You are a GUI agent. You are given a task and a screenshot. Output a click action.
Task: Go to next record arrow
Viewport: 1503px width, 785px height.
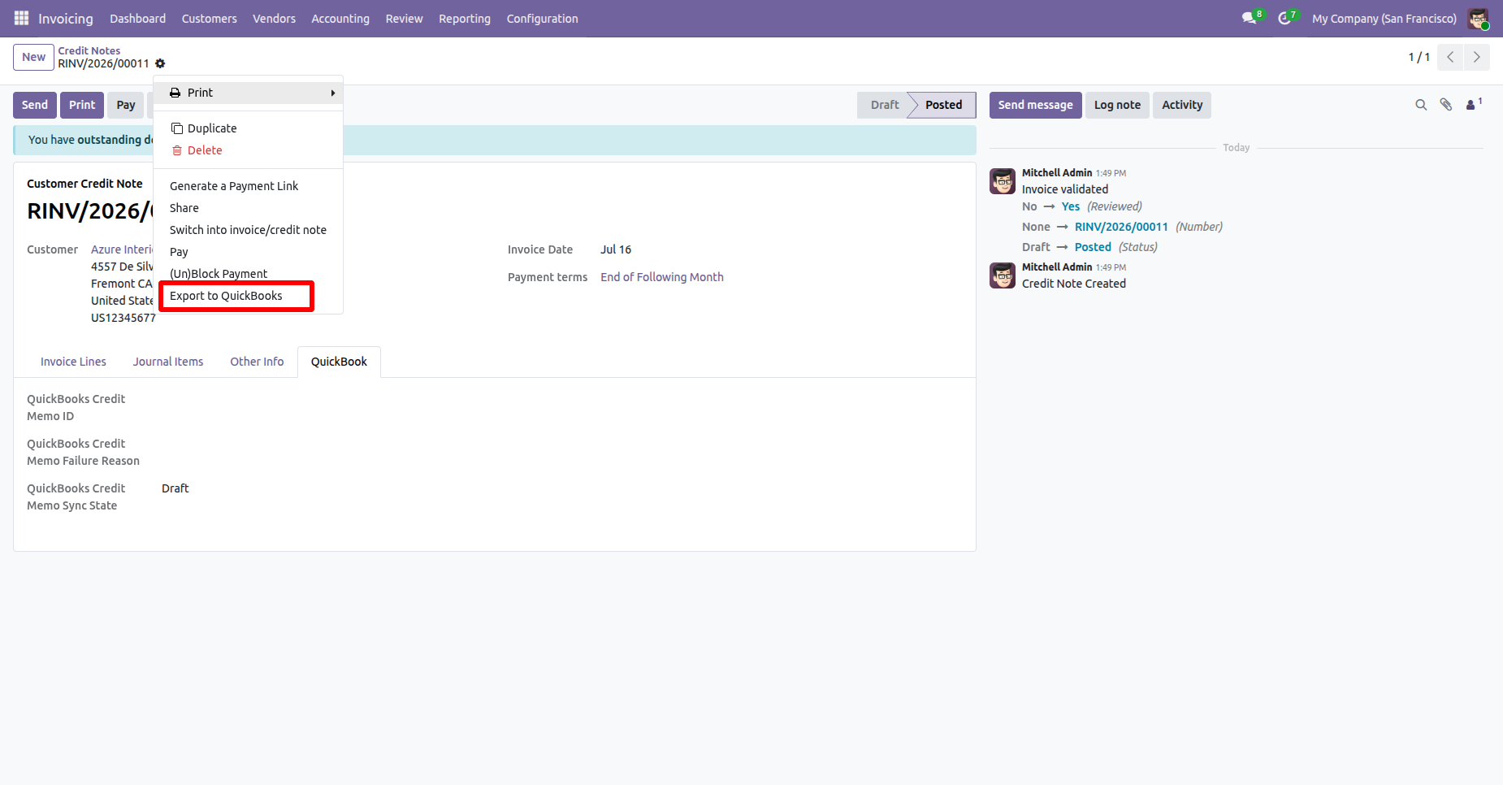point(1477,57)
